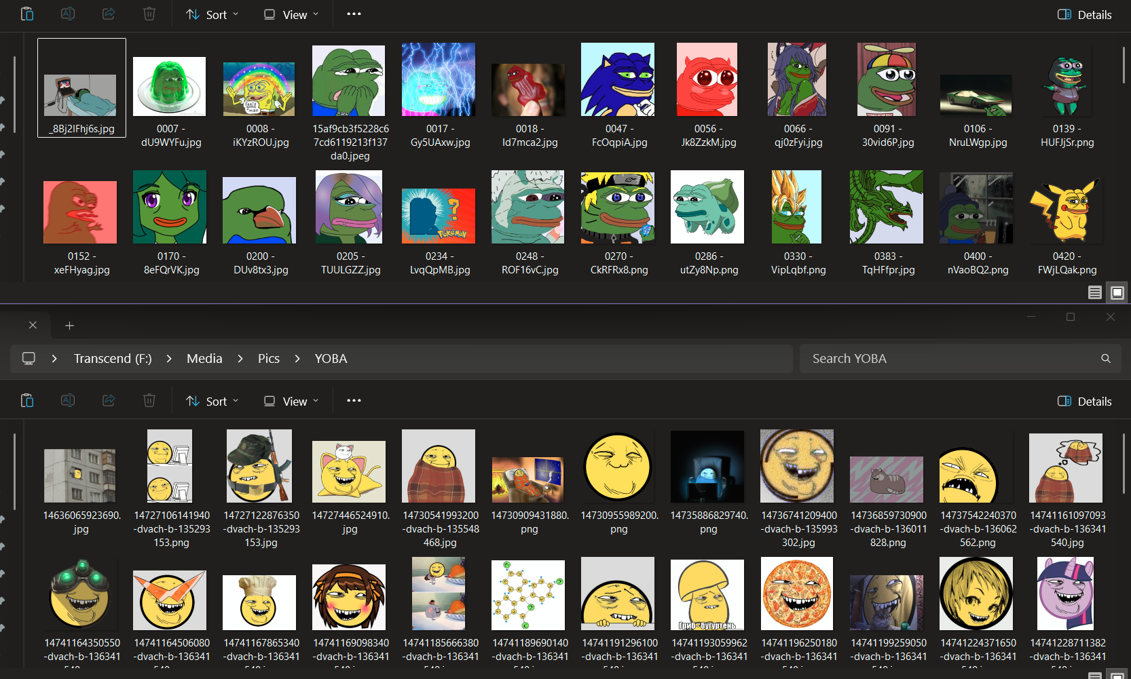Toggle the Details pane in the YOBA window
Viewport: 1131px width, 679px height.
coord(1085,401)
